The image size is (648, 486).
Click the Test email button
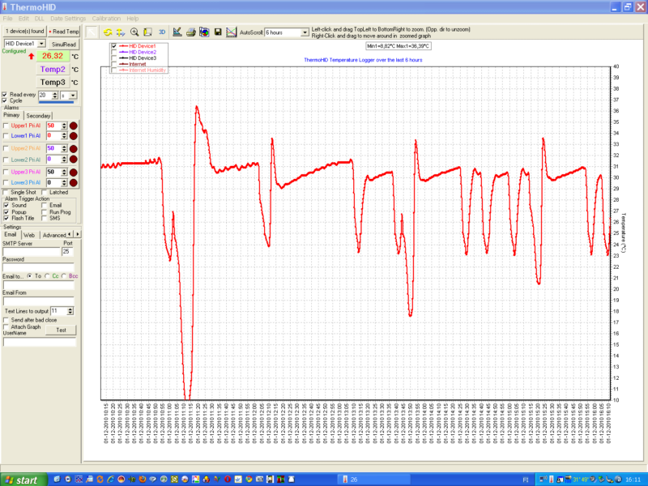pyautogui.click(x=60, y=330)
